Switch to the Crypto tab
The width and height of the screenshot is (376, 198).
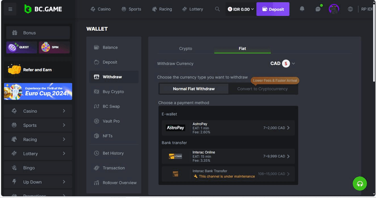185,49
